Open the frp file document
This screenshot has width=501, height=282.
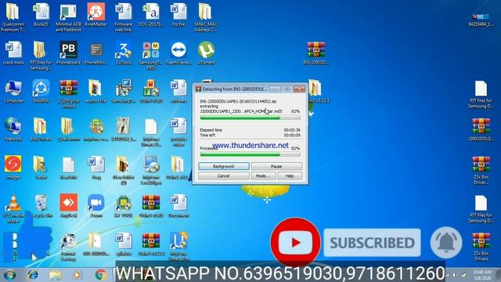pos(178,15)
